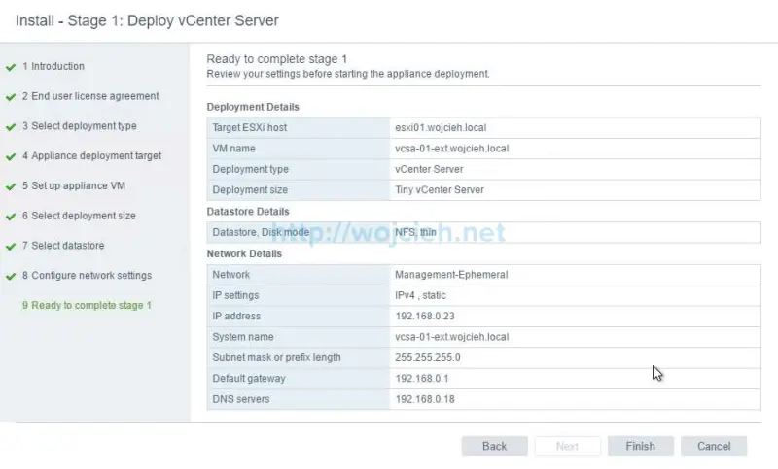Click the IP address 192.168.0.23
The height and width of the screenshot is (469, 778).
425,317
